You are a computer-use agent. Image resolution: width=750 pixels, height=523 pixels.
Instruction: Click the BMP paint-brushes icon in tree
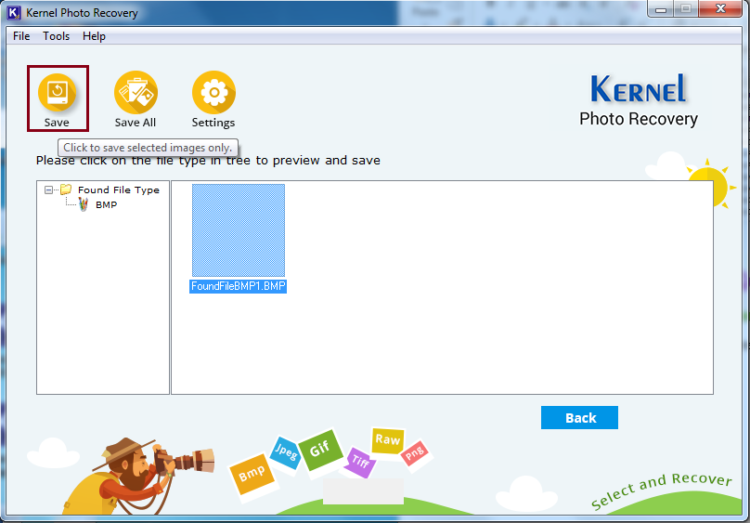tap(84, 204)
